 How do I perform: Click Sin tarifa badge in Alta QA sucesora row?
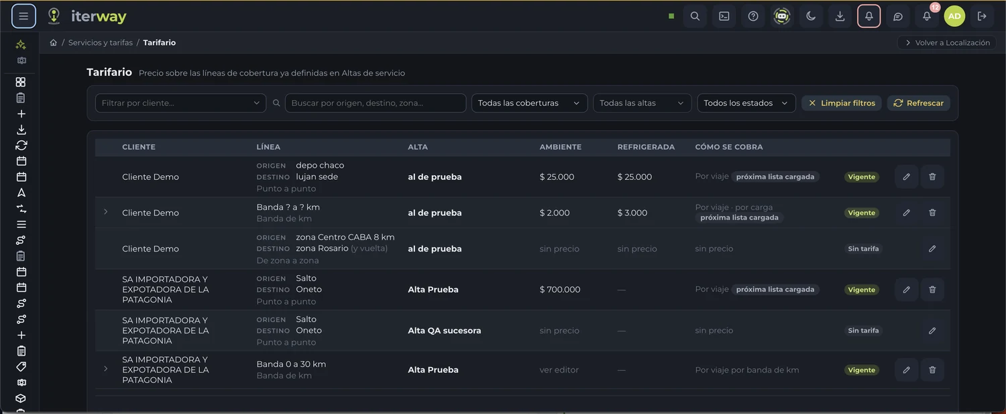click(863, 331)
